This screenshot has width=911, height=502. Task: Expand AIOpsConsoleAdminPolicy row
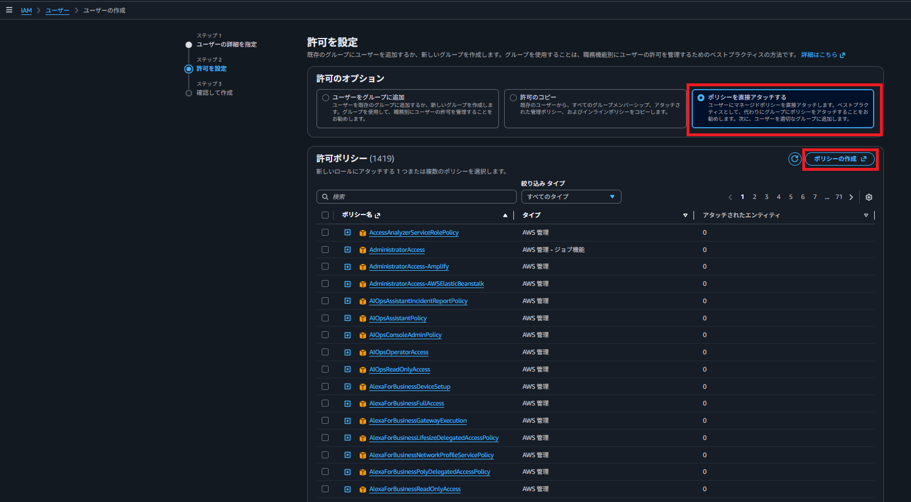click(348, 335)
